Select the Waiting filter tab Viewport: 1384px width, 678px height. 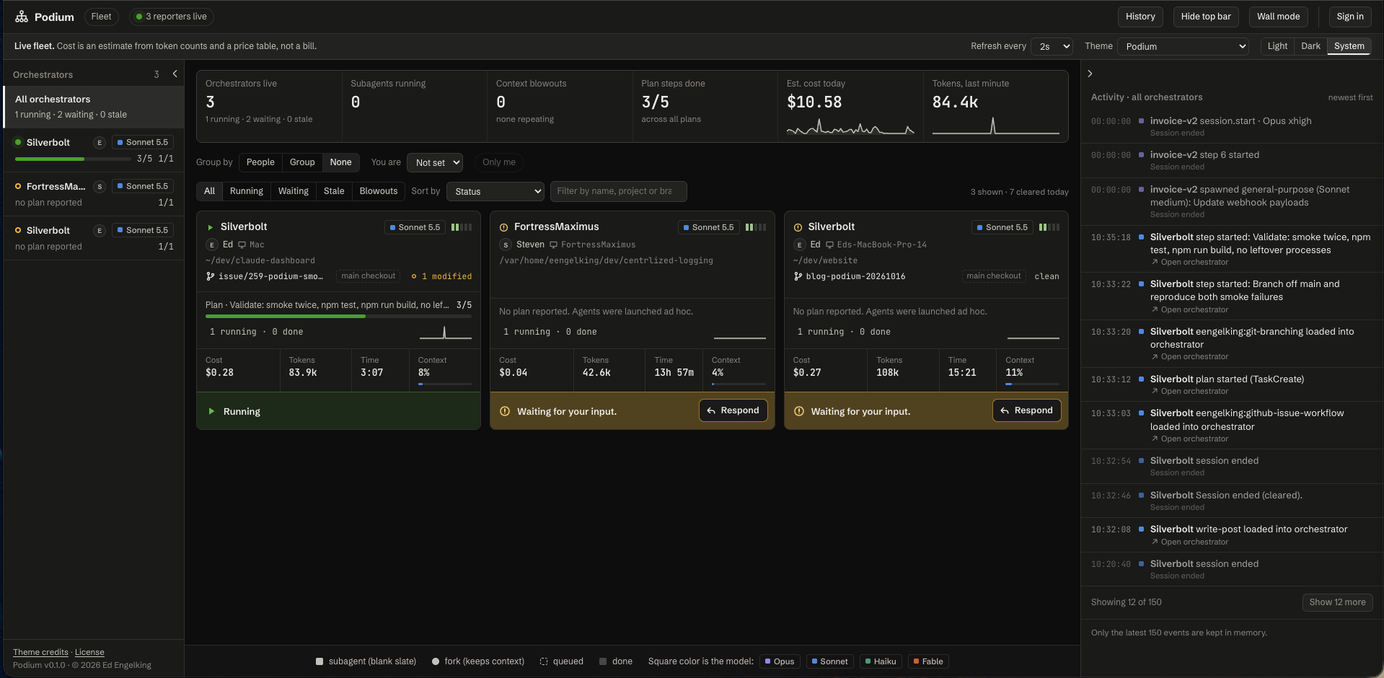click(x=294, y=191)
